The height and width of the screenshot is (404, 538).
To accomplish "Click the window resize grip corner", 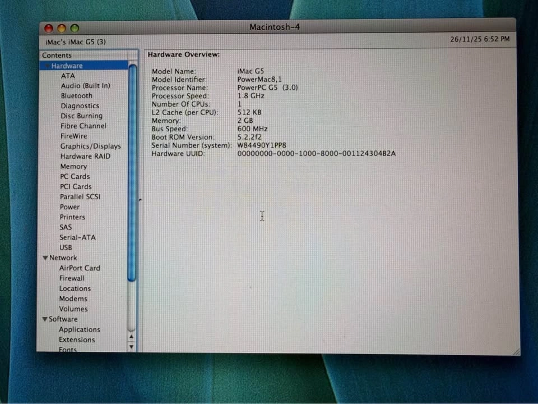I will tap(516, 351).
